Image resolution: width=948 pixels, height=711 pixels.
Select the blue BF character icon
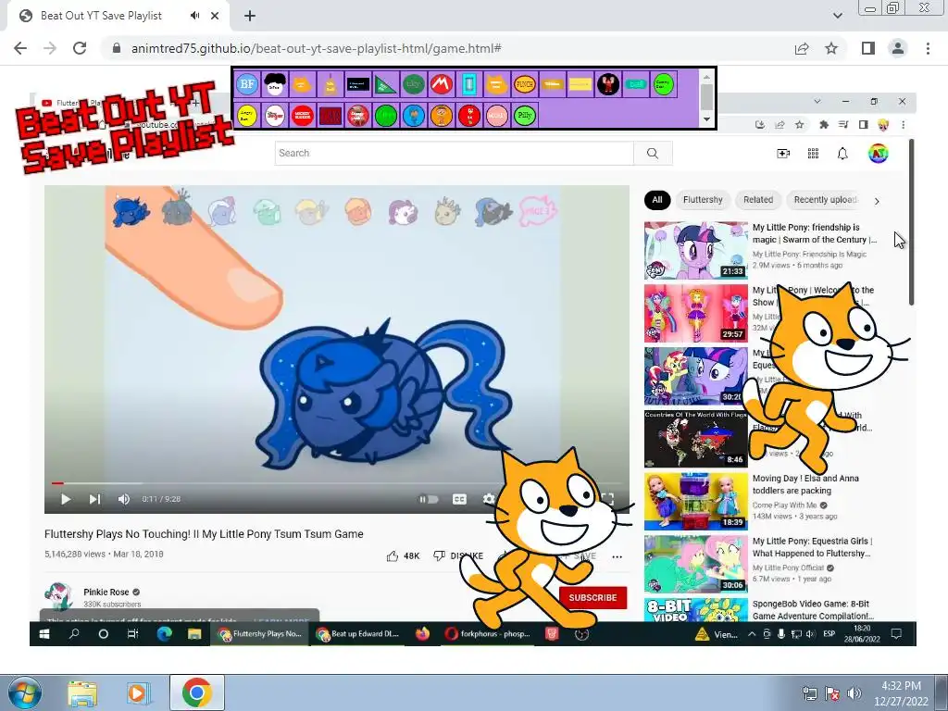pyautogui.click(x=246, y=84)
